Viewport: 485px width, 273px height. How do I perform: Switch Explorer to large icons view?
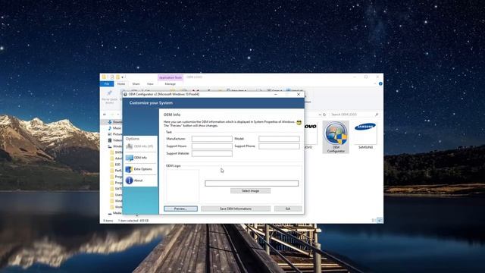(380, 221)
